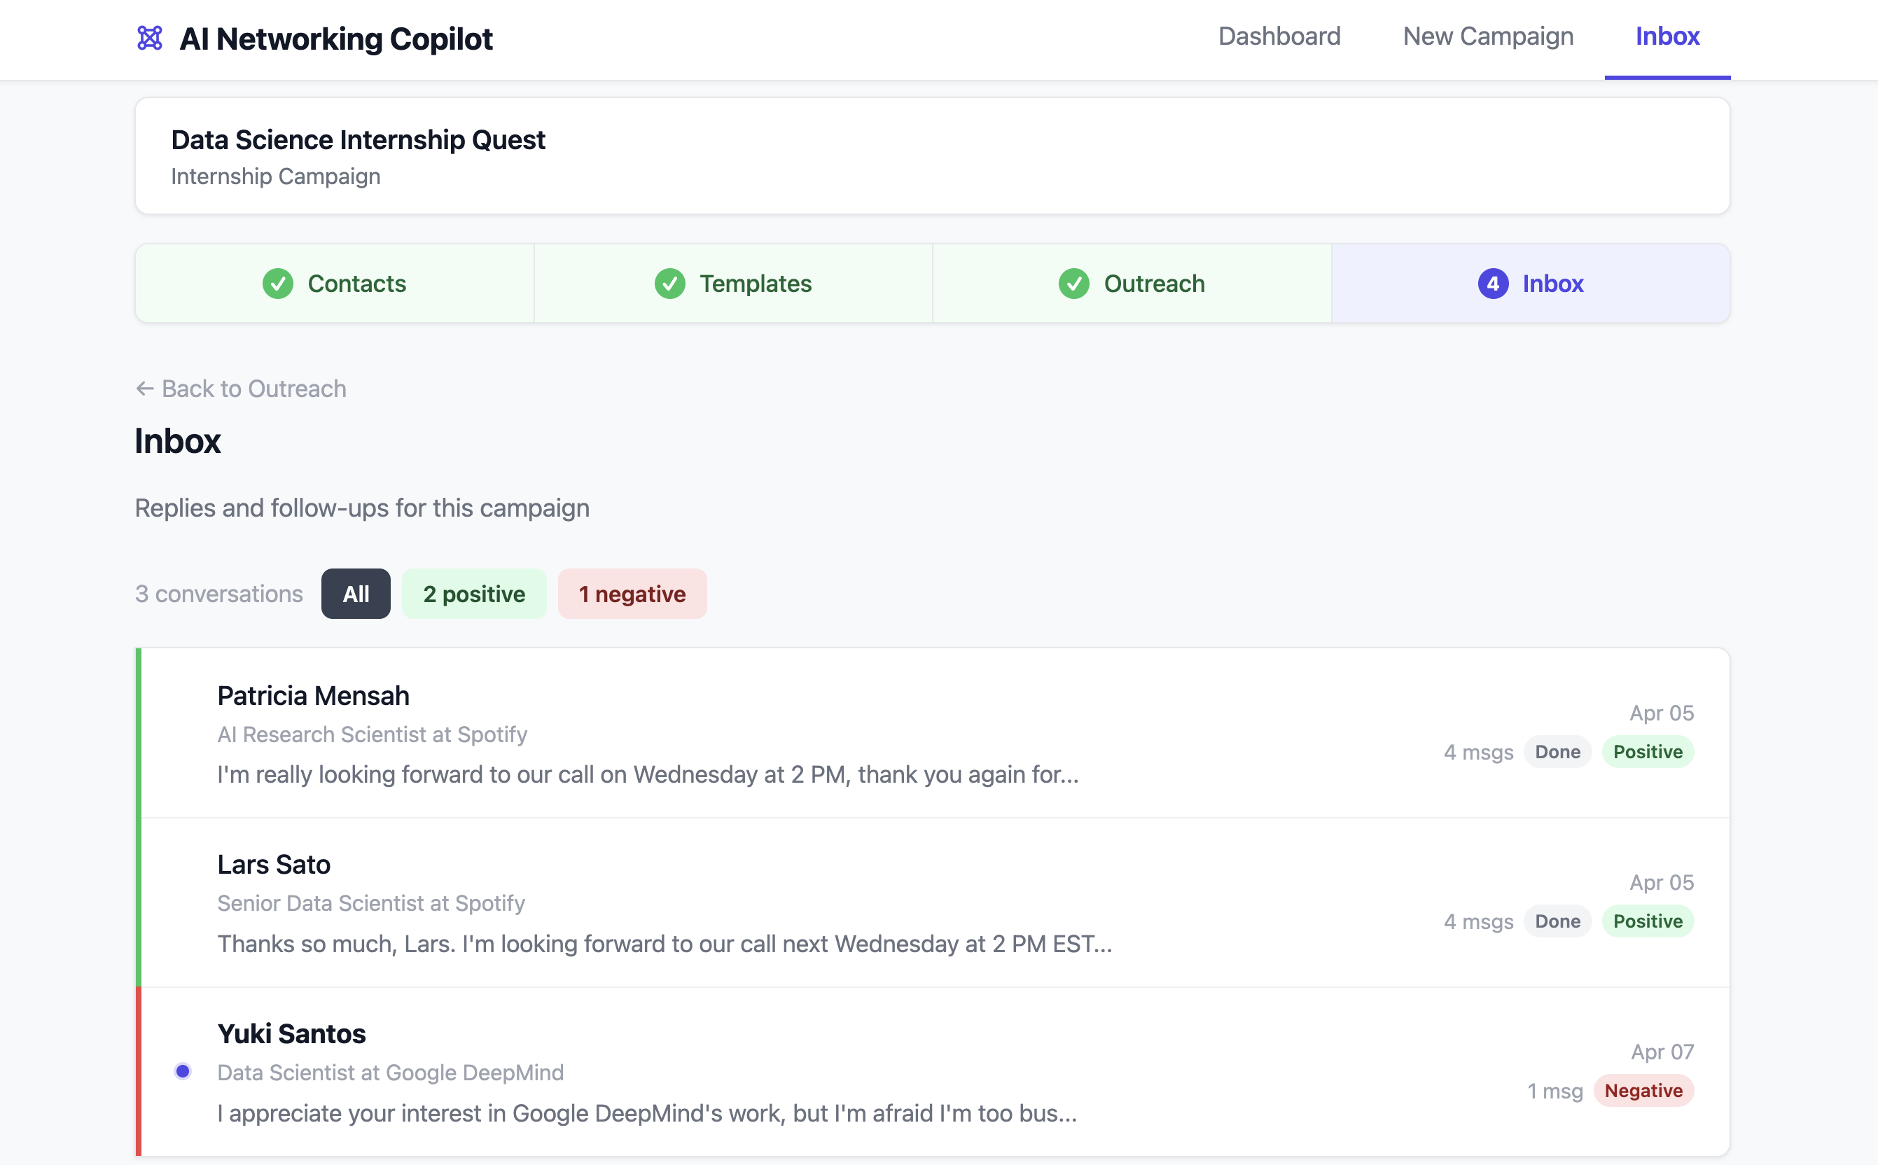
Task: Click the Done badge on Patricia Mensah's row
Action: 1557,751
